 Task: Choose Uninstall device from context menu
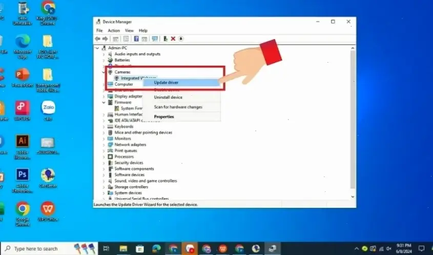click(x=181, y=97)
